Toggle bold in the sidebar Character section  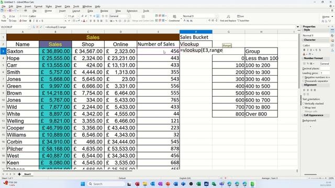tap(304, 50)
